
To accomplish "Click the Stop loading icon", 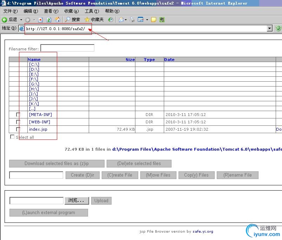I will (40, 20).
